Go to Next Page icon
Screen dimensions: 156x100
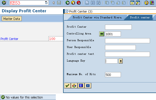coord(118,3)
